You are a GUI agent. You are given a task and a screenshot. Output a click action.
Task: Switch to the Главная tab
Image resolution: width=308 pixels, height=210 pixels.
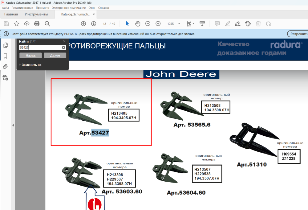click(11, 14)
